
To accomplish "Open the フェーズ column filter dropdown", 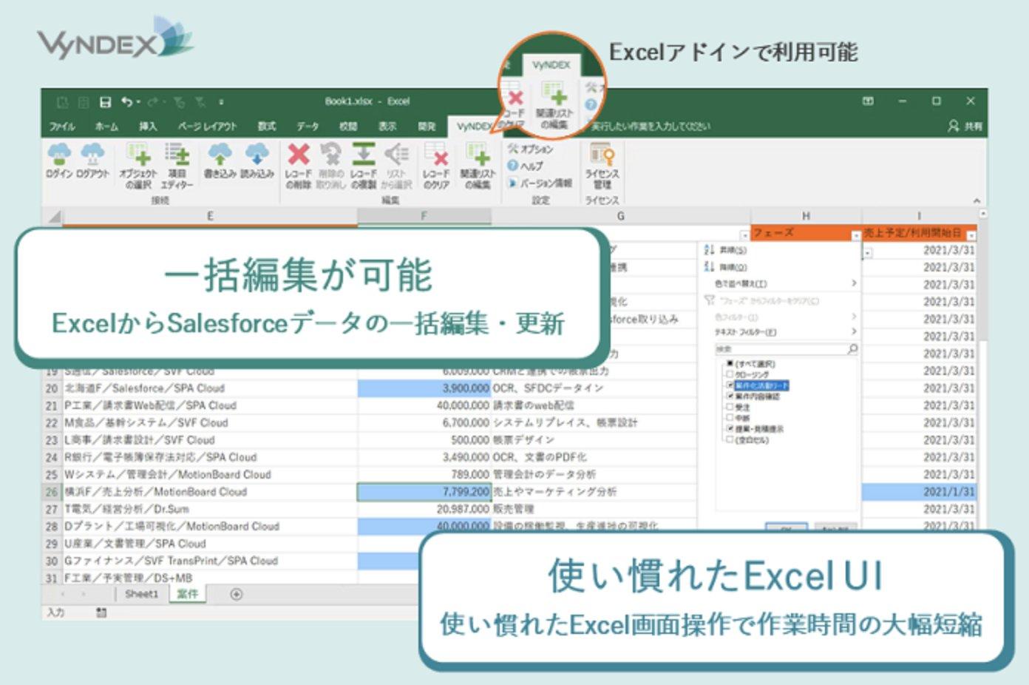I will [x=856, y=236].
